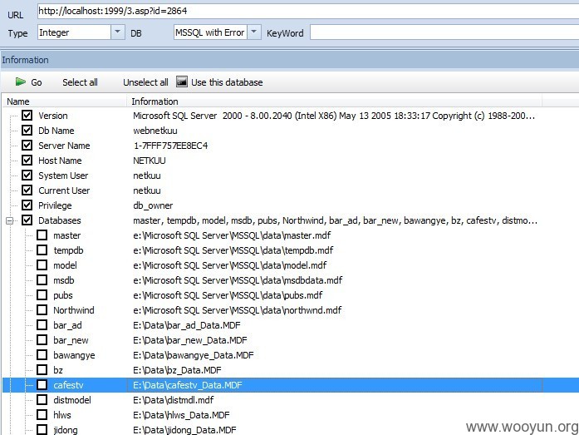Viewport: 579px width, 435px height.
Task: Click the green Go arrow icon
Action: (x=20, y=82)
